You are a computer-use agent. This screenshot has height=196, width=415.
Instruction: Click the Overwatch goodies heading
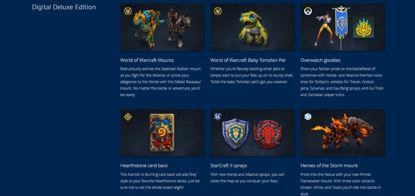pos(320,60)
